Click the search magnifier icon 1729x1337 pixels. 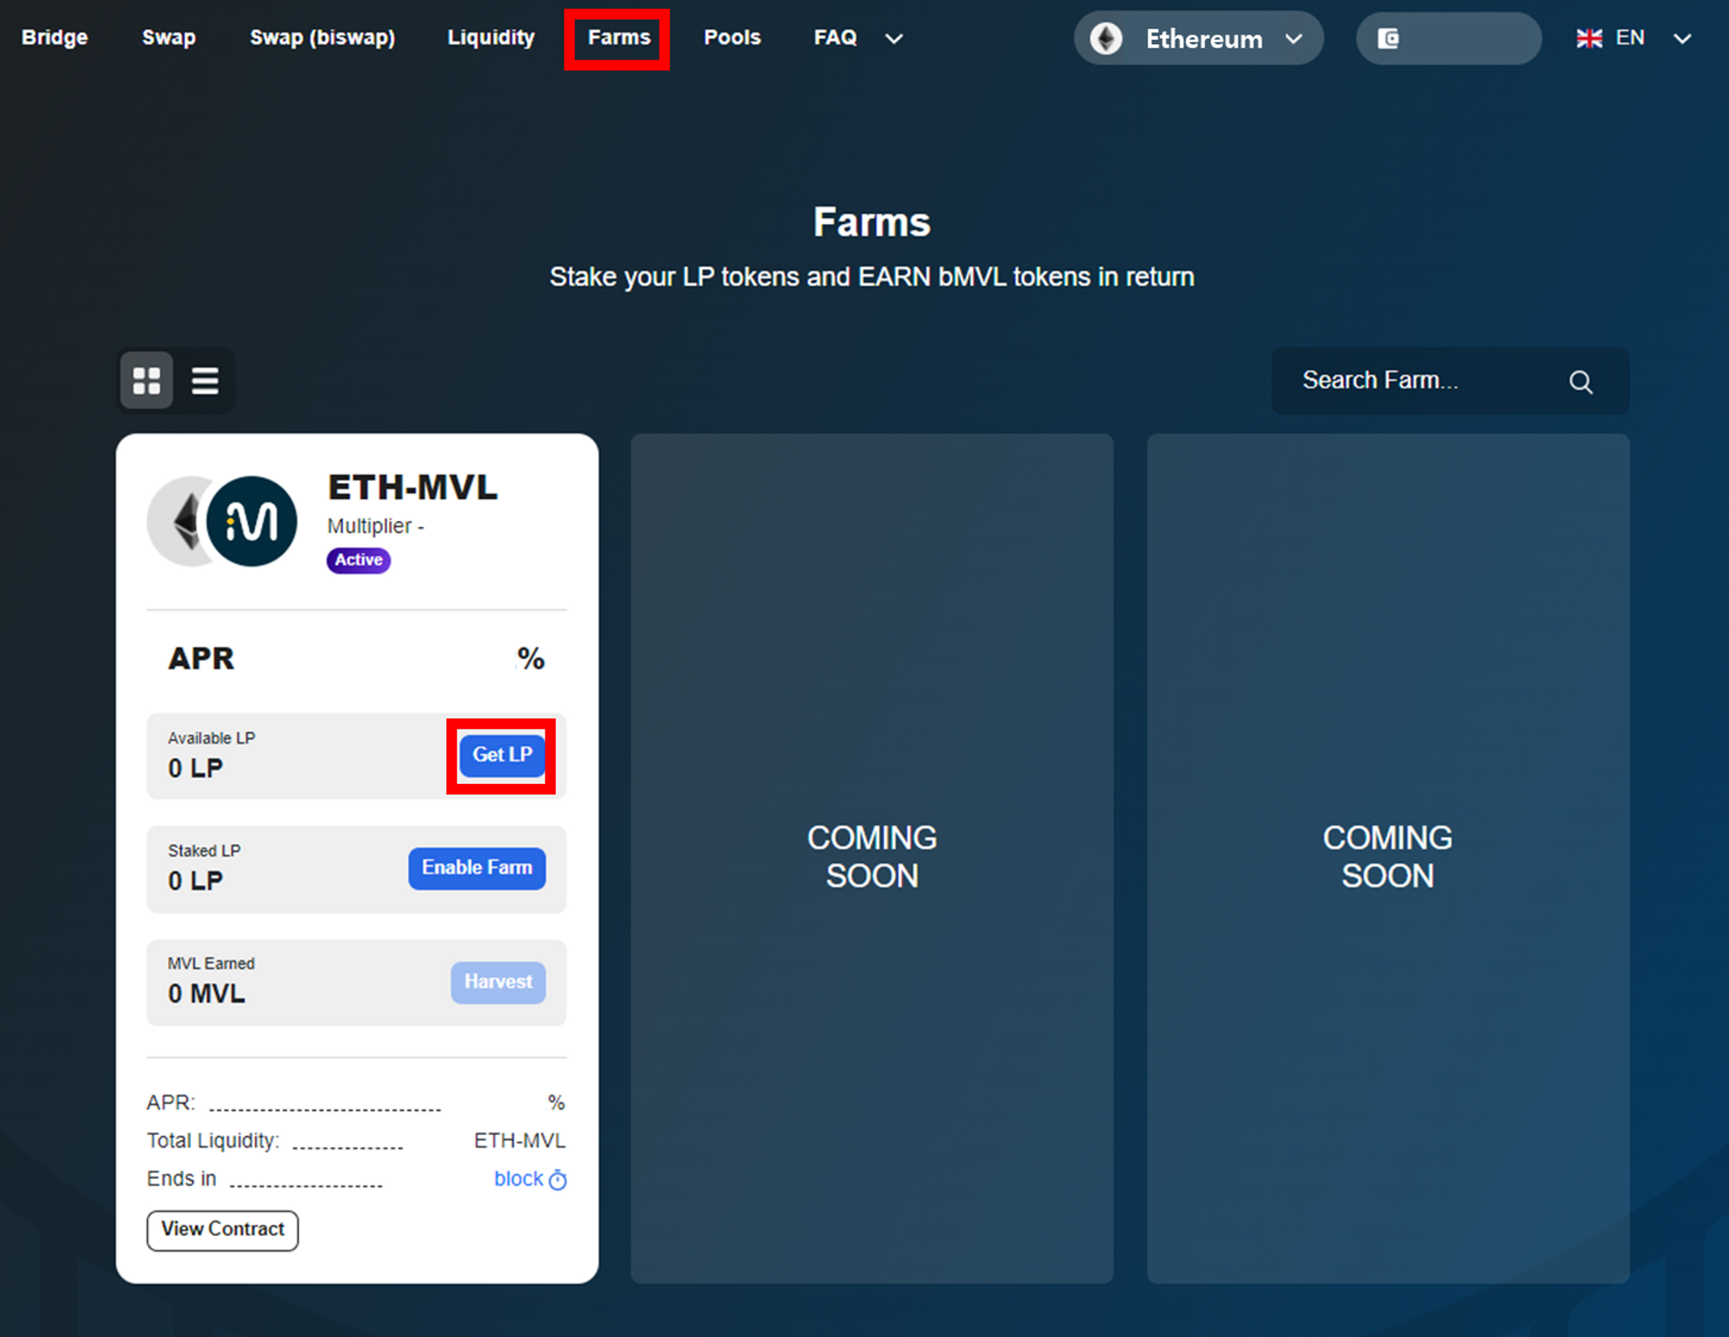(1580, 382)
